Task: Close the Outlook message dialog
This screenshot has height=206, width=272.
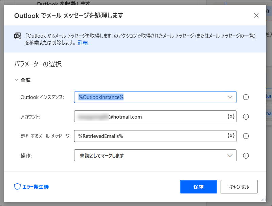Action: pyautogui.click(x=256, y=16)
